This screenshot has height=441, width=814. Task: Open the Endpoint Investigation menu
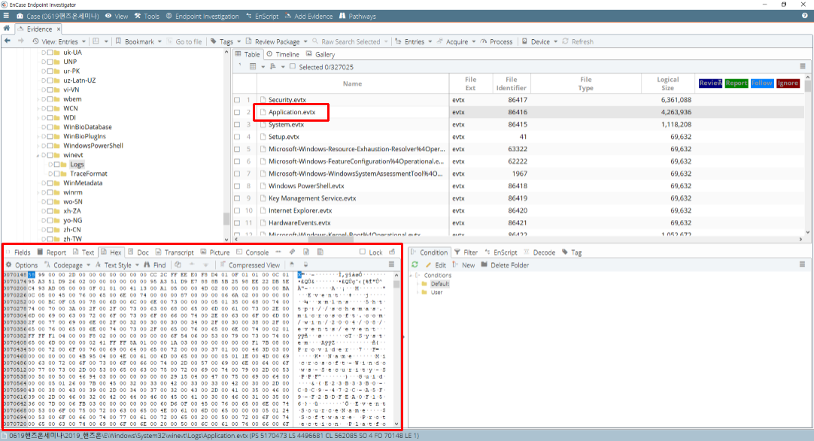(x=202, y=16)
